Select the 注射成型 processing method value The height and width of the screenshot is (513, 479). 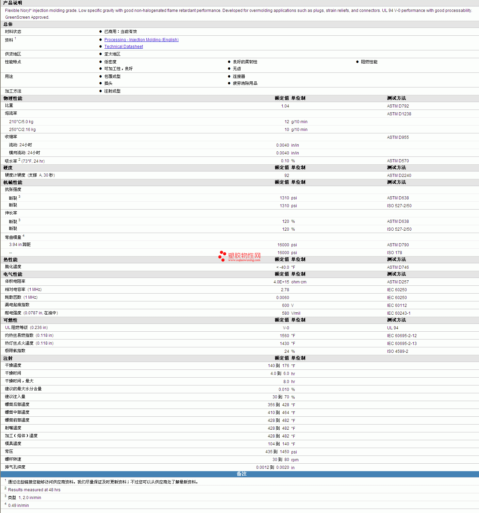112,91
